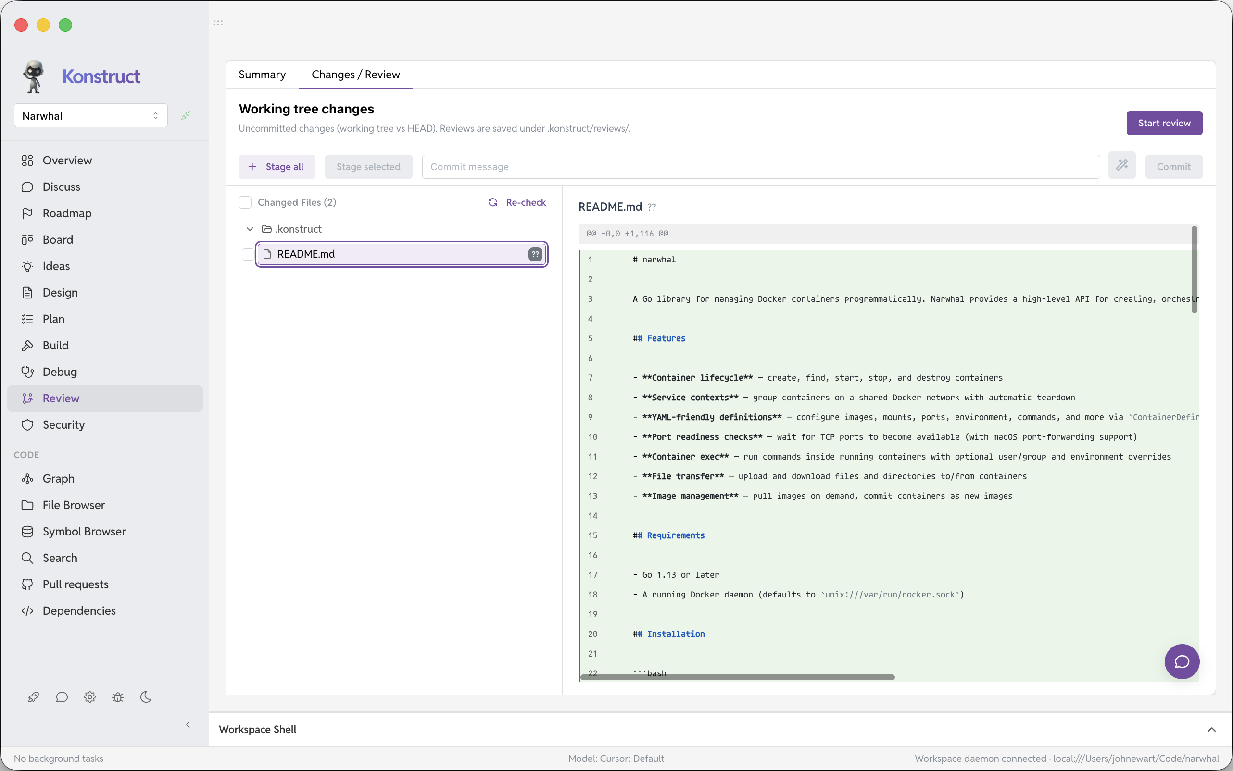Open Plan using the checklist icon

coord(27,319)
